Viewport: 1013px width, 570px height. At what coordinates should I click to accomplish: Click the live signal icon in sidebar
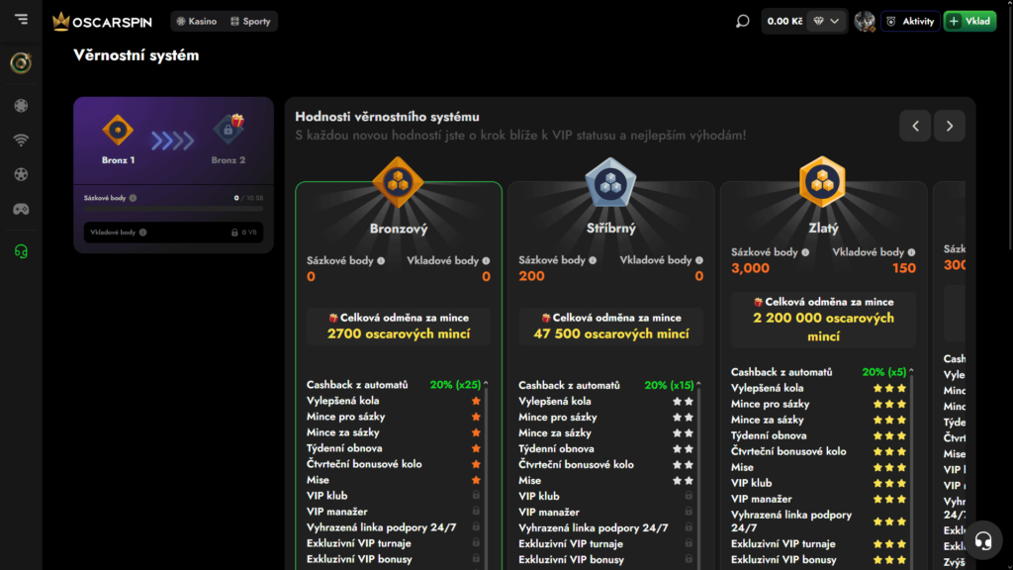click(21, 141)
